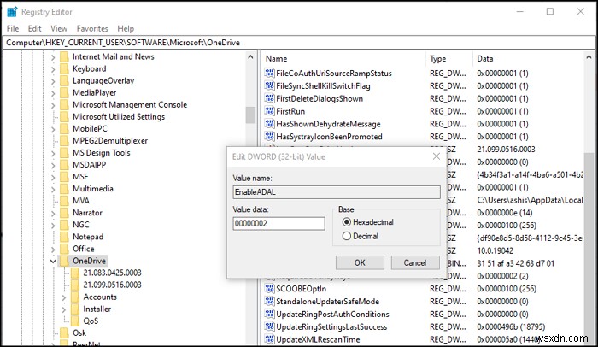Expand the Accounts subkey
Screen dimensions: 598x347
click(64, 297)
